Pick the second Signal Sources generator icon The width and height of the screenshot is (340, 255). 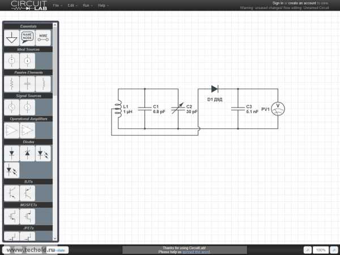[x=27, y=107]
